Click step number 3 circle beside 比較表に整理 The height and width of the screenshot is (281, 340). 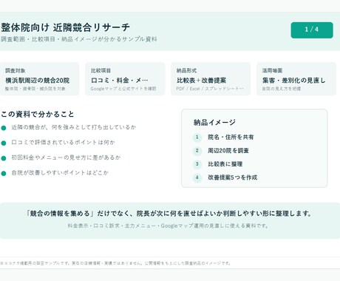click(197, 164)
